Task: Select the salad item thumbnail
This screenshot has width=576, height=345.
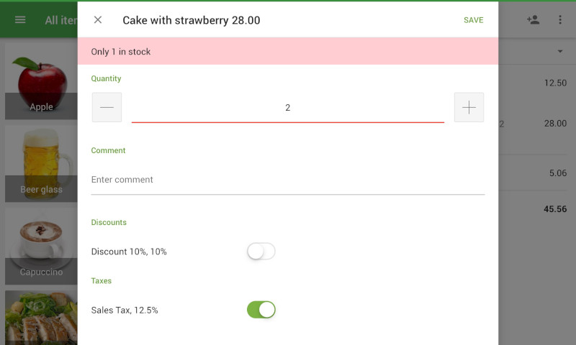Action: point(41,318)
